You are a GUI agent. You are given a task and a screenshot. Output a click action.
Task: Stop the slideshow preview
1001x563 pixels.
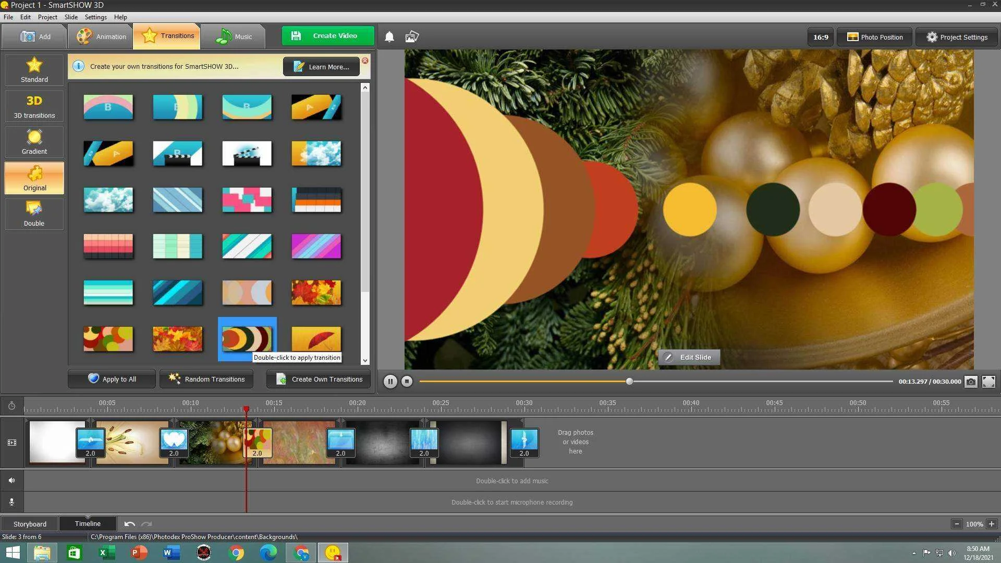[407, 382]
